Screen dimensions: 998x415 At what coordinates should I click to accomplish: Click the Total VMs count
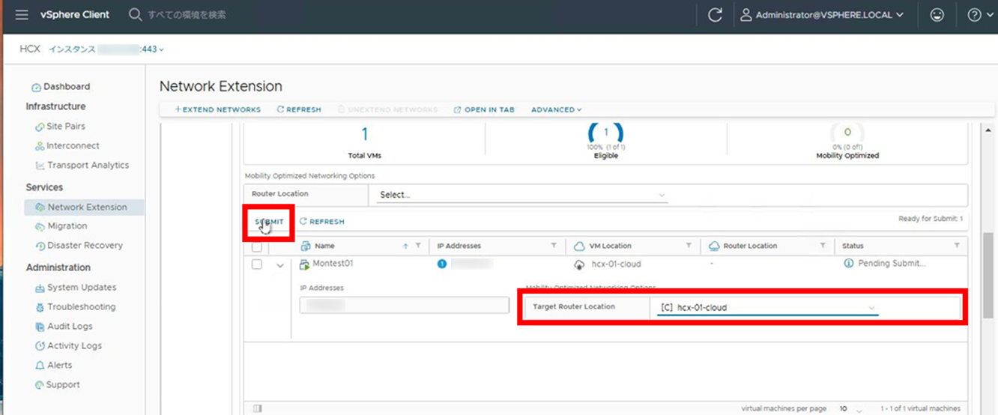(x=365, y=135)
